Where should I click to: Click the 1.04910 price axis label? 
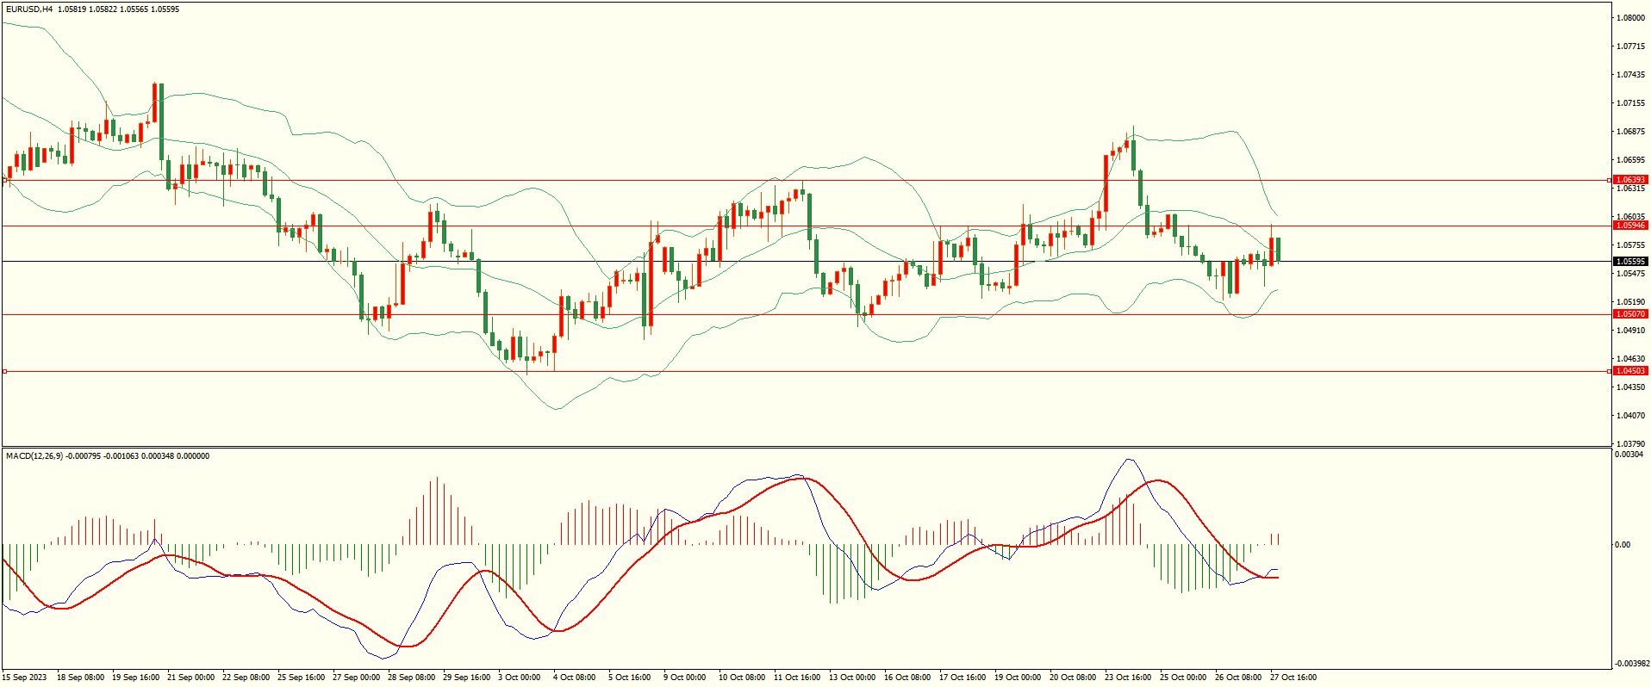pyautogui.click(x=1630, y=331)
